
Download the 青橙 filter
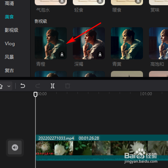click(62, 54)
